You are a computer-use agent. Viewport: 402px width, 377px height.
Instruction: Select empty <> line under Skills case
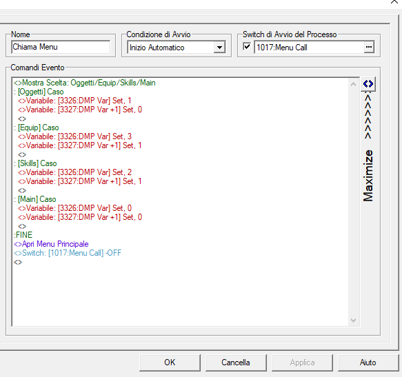click(22, 190)
